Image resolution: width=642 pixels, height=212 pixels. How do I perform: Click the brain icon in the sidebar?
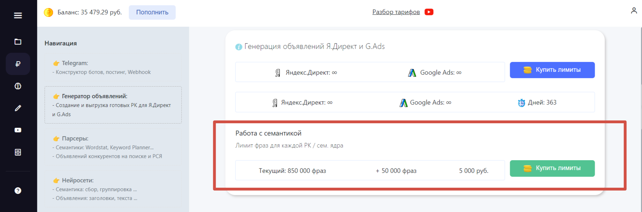tap(18, 86)
